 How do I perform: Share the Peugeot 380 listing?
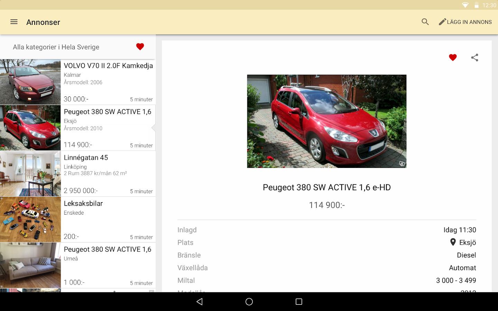(x=474, y=57)
